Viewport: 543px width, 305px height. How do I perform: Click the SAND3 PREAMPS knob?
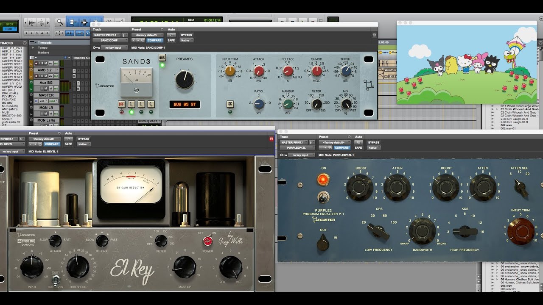tap(185, 80)
